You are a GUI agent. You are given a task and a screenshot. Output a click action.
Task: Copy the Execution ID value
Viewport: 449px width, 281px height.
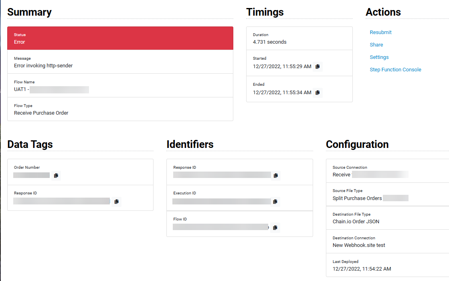click(x=275, y=201)
